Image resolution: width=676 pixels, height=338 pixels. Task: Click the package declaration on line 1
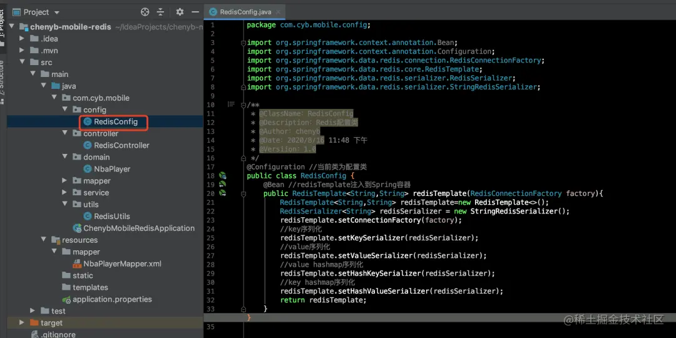tap(309, 24)
